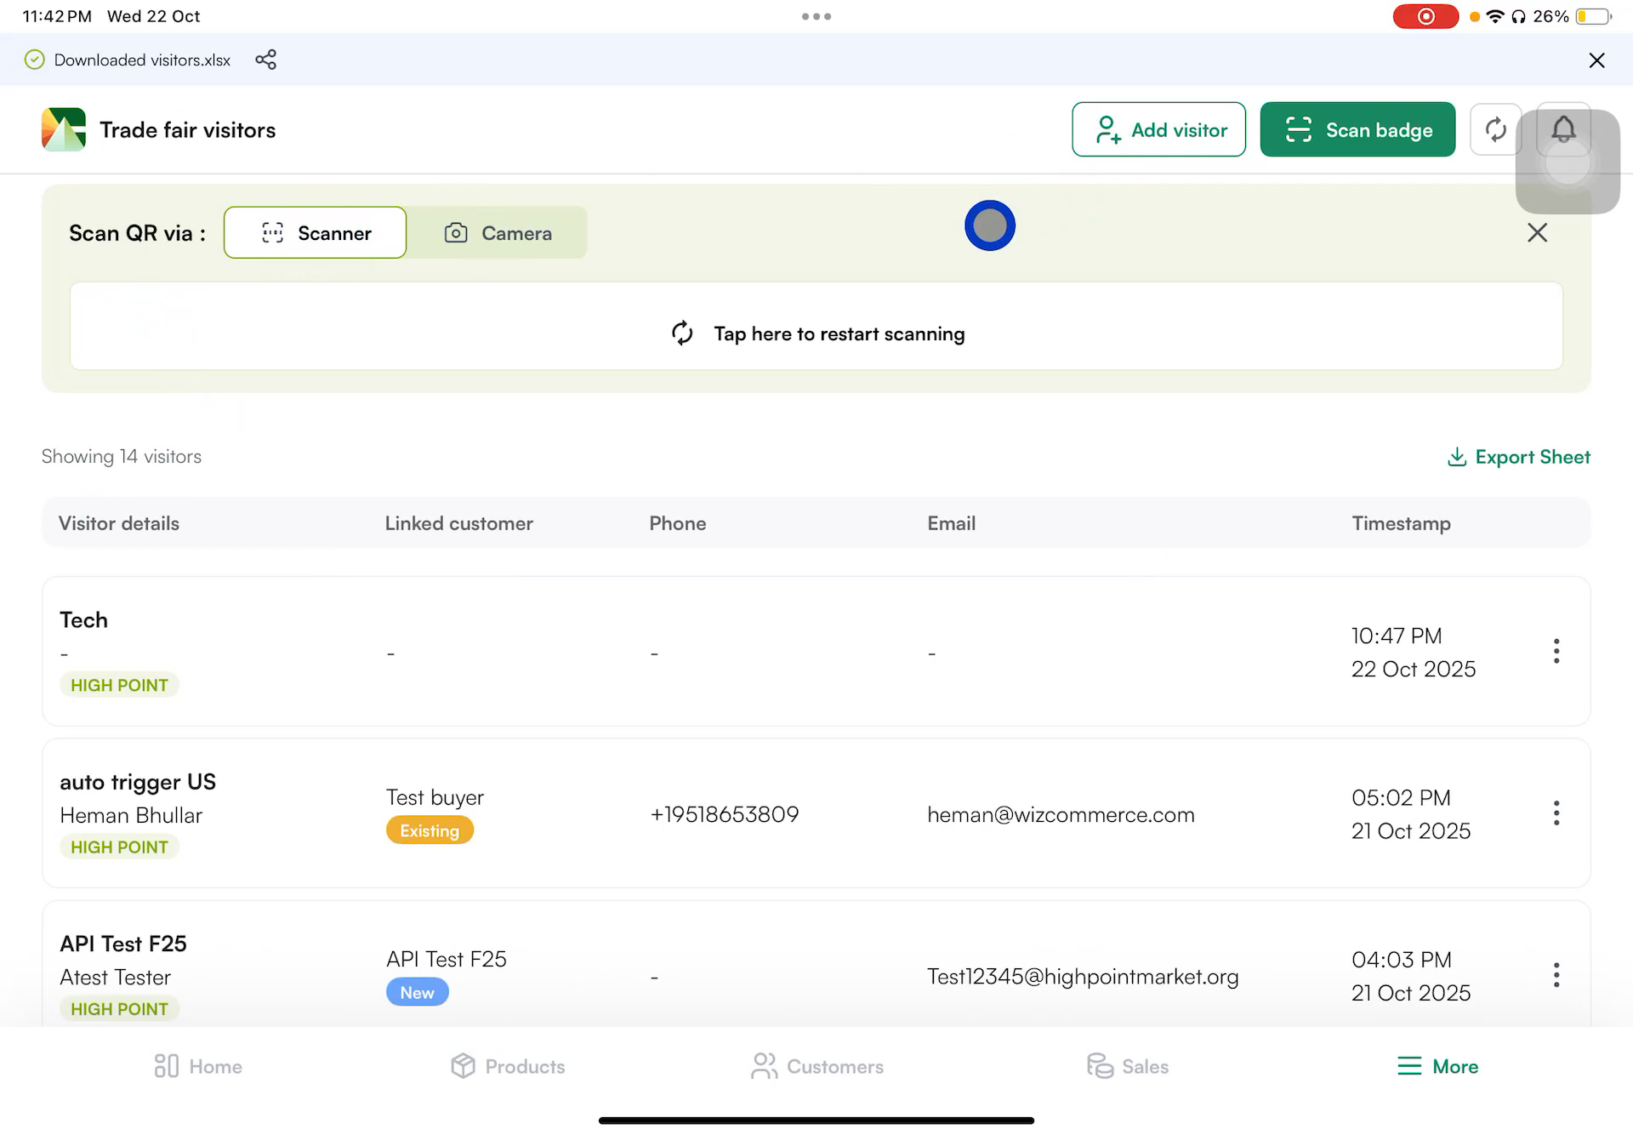Click the Add visitor button
This screenshot has height=1135, width=1633.
1158,129
